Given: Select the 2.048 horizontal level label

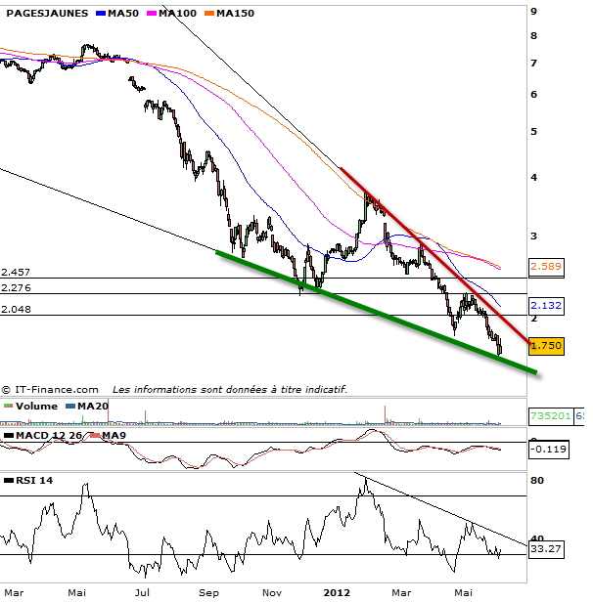Looking at the screenshot, I should (x=16, y=308).
